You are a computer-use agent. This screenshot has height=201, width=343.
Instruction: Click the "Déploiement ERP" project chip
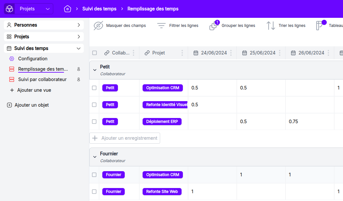pyautogui.click(x=162, y=121)
